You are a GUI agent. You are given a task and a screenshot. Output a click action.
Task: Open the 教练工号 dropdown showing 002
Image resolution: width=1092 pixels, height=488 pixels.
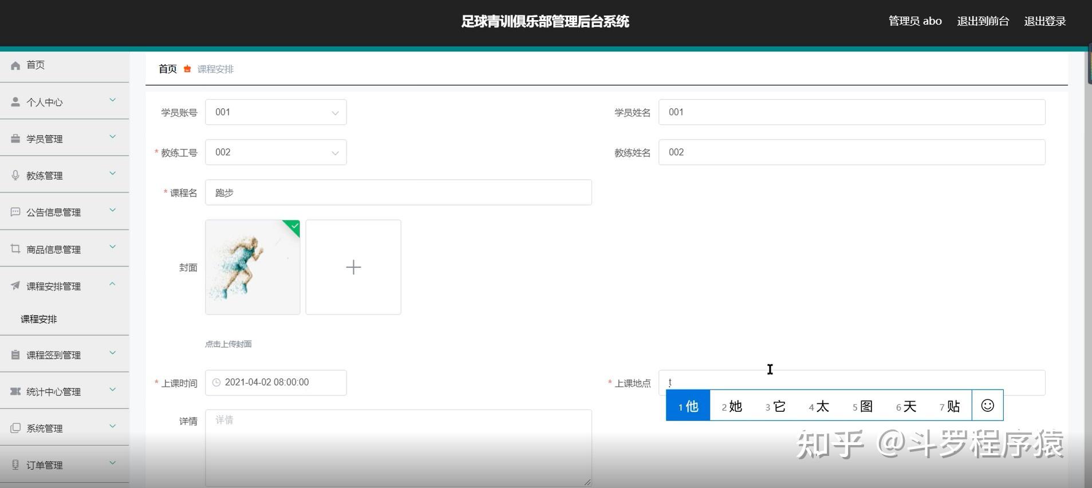coord(276,152)
